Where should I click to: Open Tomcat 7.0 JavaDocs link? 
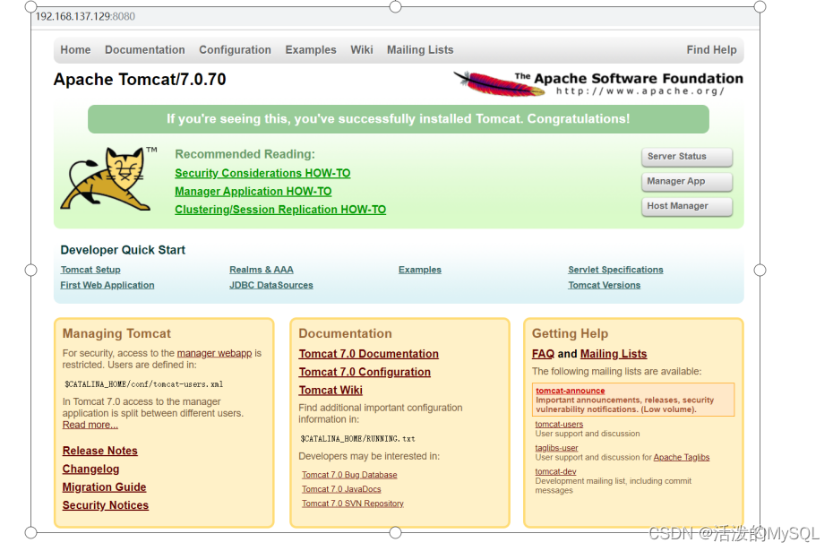click(341, 489)
